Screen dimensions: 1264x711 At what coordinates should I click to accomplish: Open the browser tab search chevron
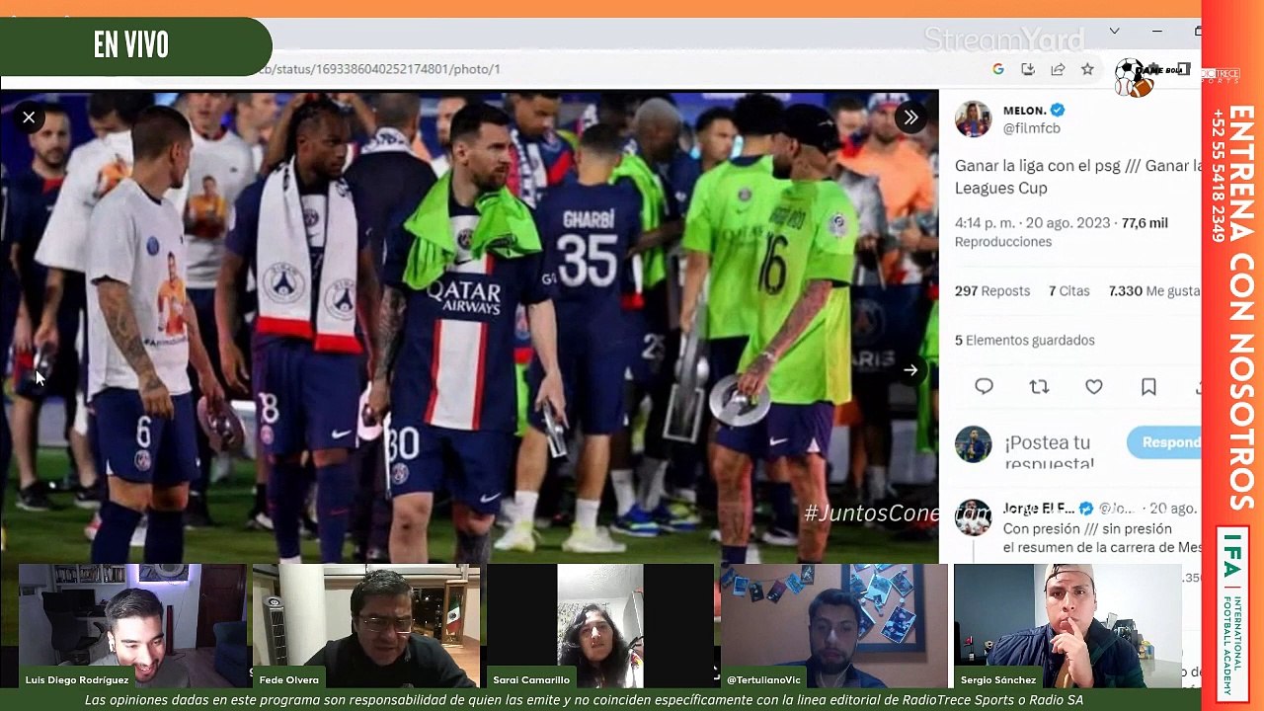pyautogui.click(x=1114, y=32)
